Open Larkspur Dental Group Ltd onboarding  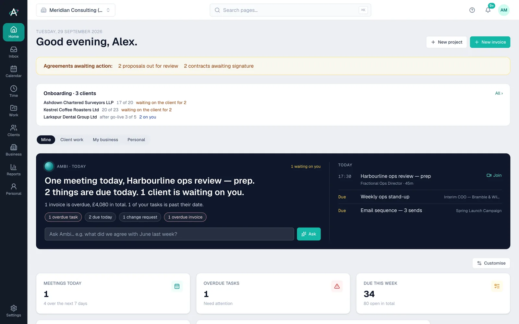coord(70,117)
